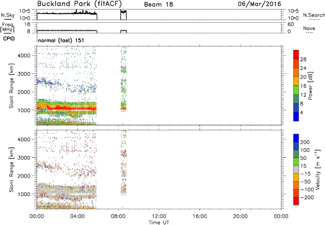Click the 08:30 data strip in power panel

pos(123,85)
